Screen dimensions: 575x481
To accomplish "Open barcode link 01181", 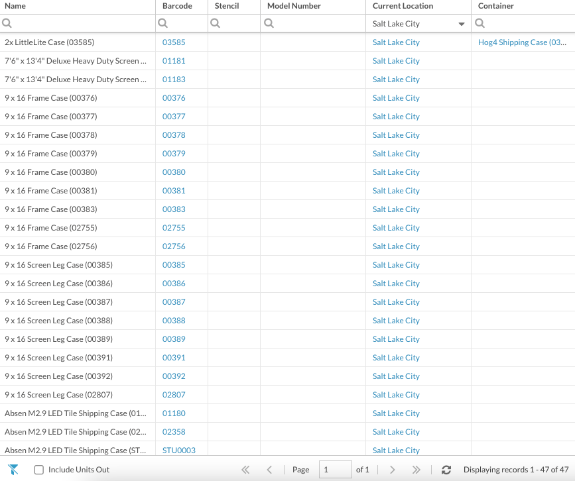I will (174, 61).
